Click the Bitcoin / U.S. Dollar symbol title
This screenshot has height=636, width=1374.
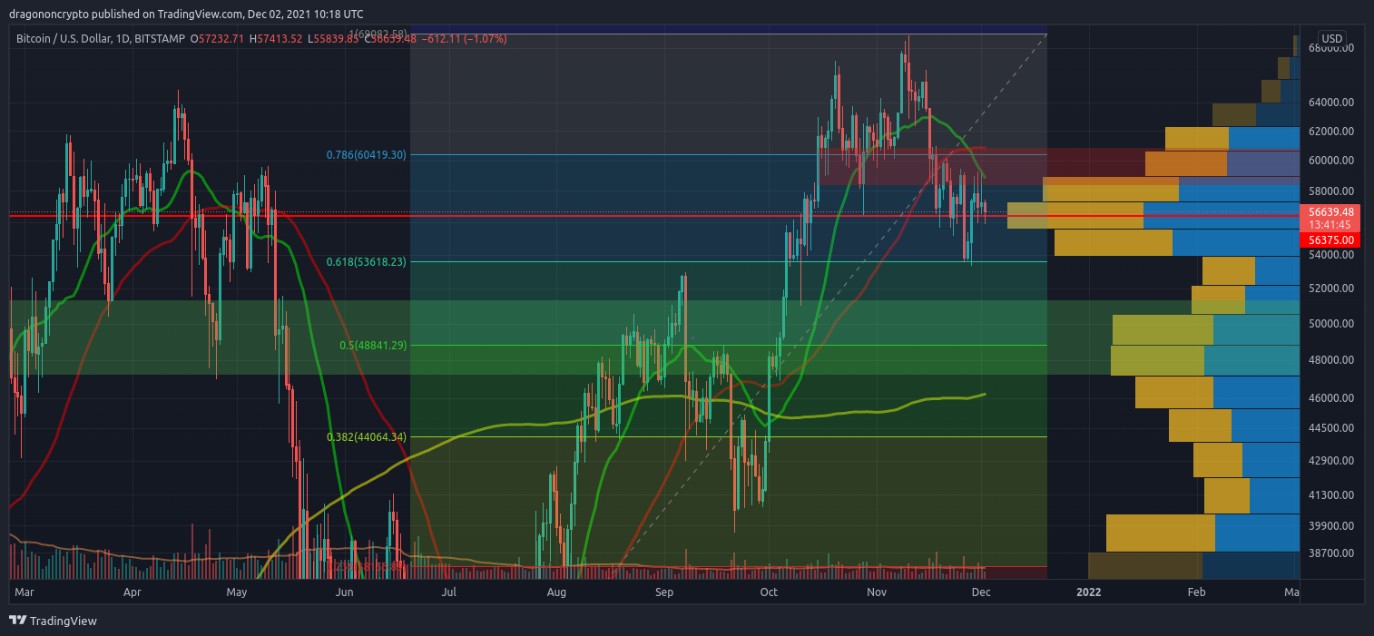72,39
